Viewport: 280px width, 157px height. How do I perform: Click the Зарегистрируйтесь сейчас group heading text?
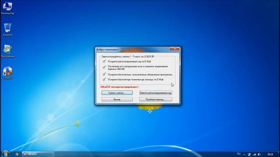point(128,56)
